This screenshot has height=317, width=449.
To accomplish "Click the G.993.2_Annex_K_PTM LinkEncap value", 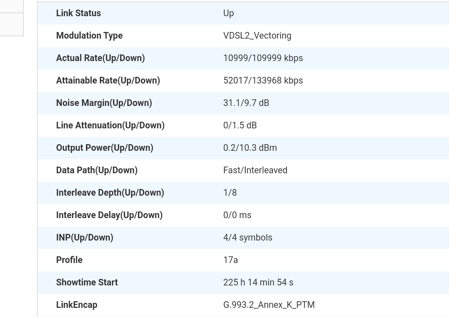I will (269, 305).
